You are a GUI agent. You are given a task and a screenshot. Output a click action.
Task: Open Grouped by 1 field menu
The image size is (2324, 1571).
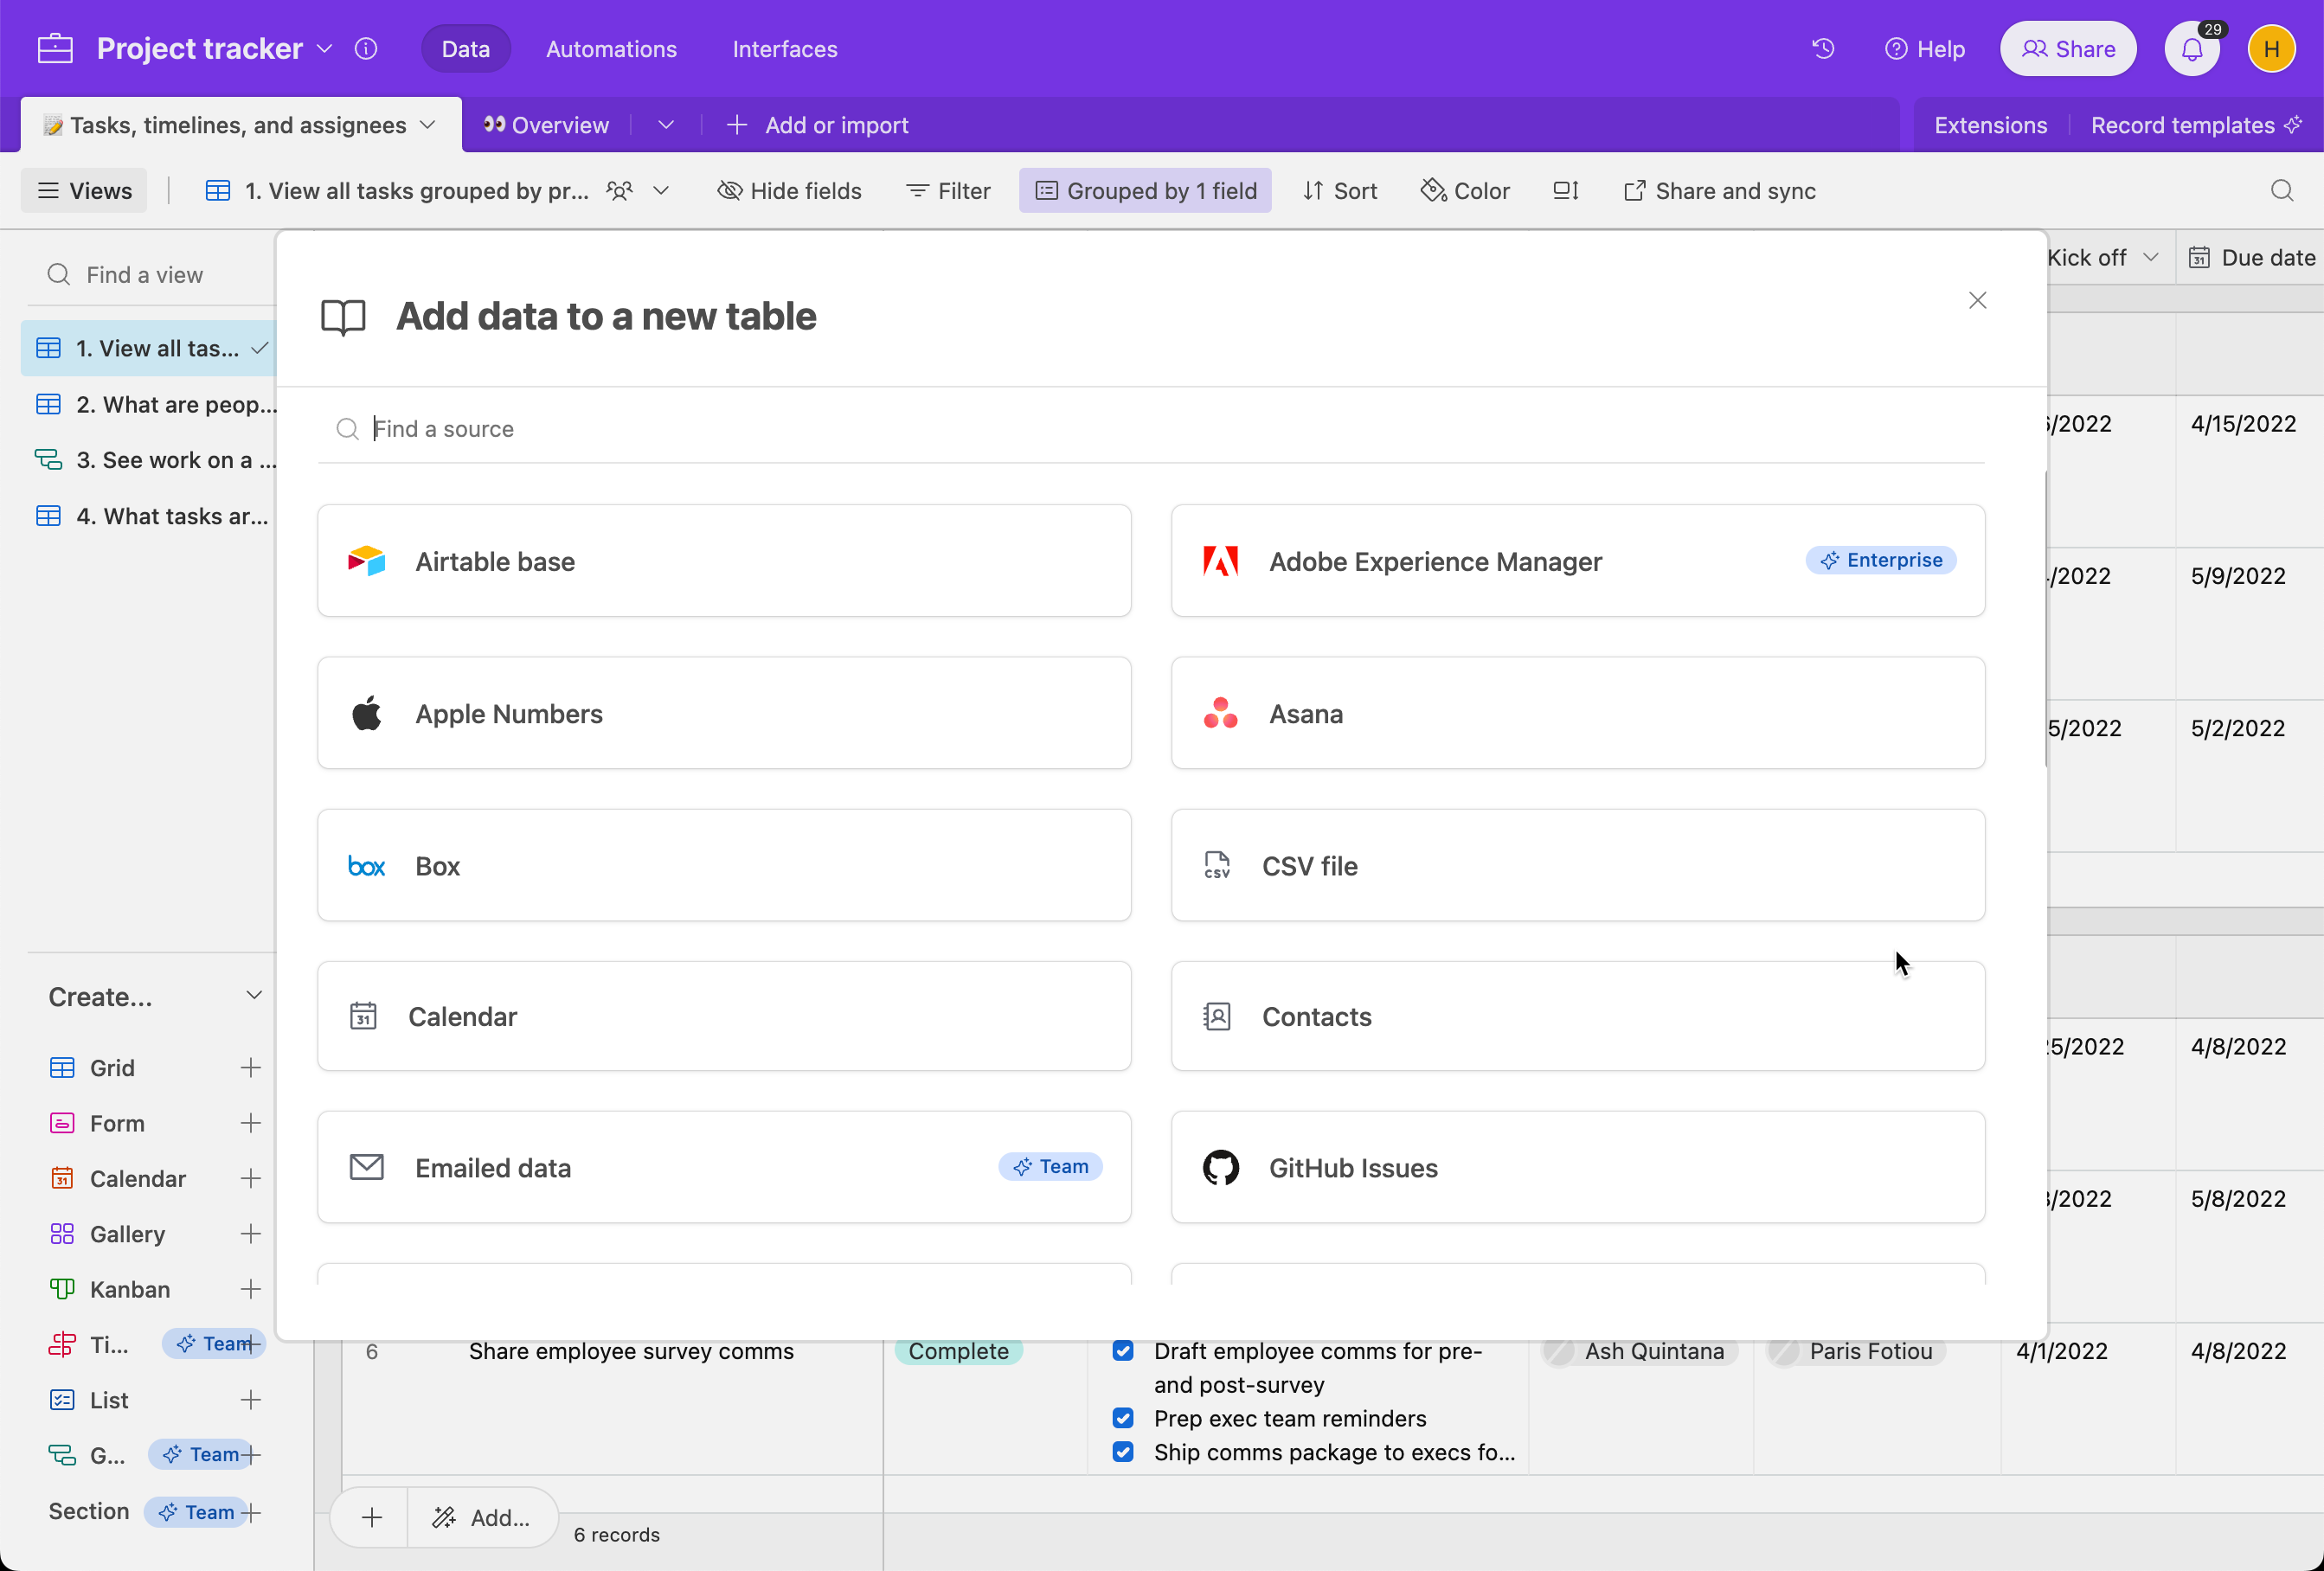(x=1146, y=190)
